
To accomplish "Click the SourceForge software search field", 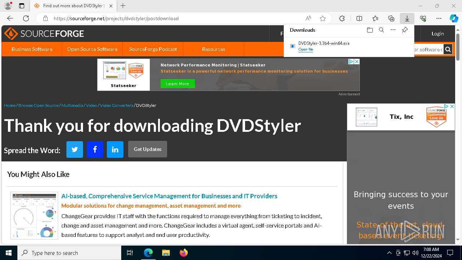I will (x=429, y=49).
